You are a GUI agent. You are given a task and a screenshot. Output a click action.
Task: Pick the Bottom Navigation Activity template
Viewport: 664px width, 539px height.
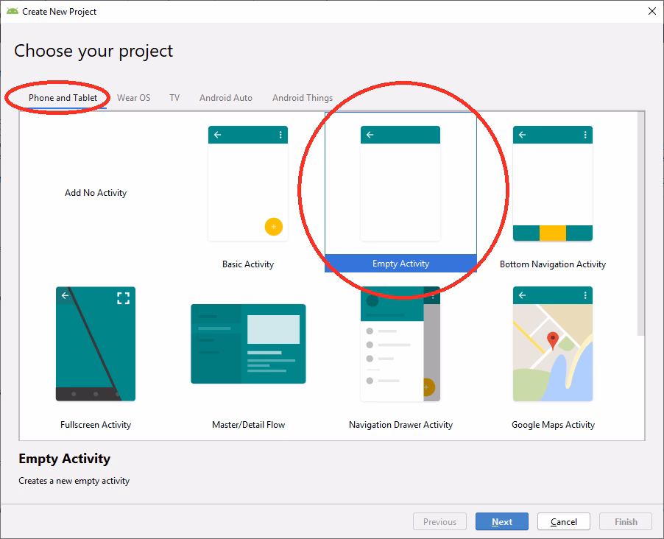pyautogui.click(x=552, y=184)
